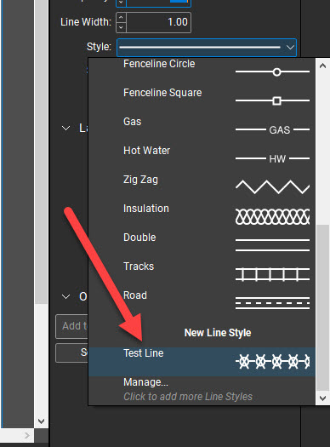Screen dimensions: 330x447
Task: Select the Hot Water line style
Action: point(202,154)
